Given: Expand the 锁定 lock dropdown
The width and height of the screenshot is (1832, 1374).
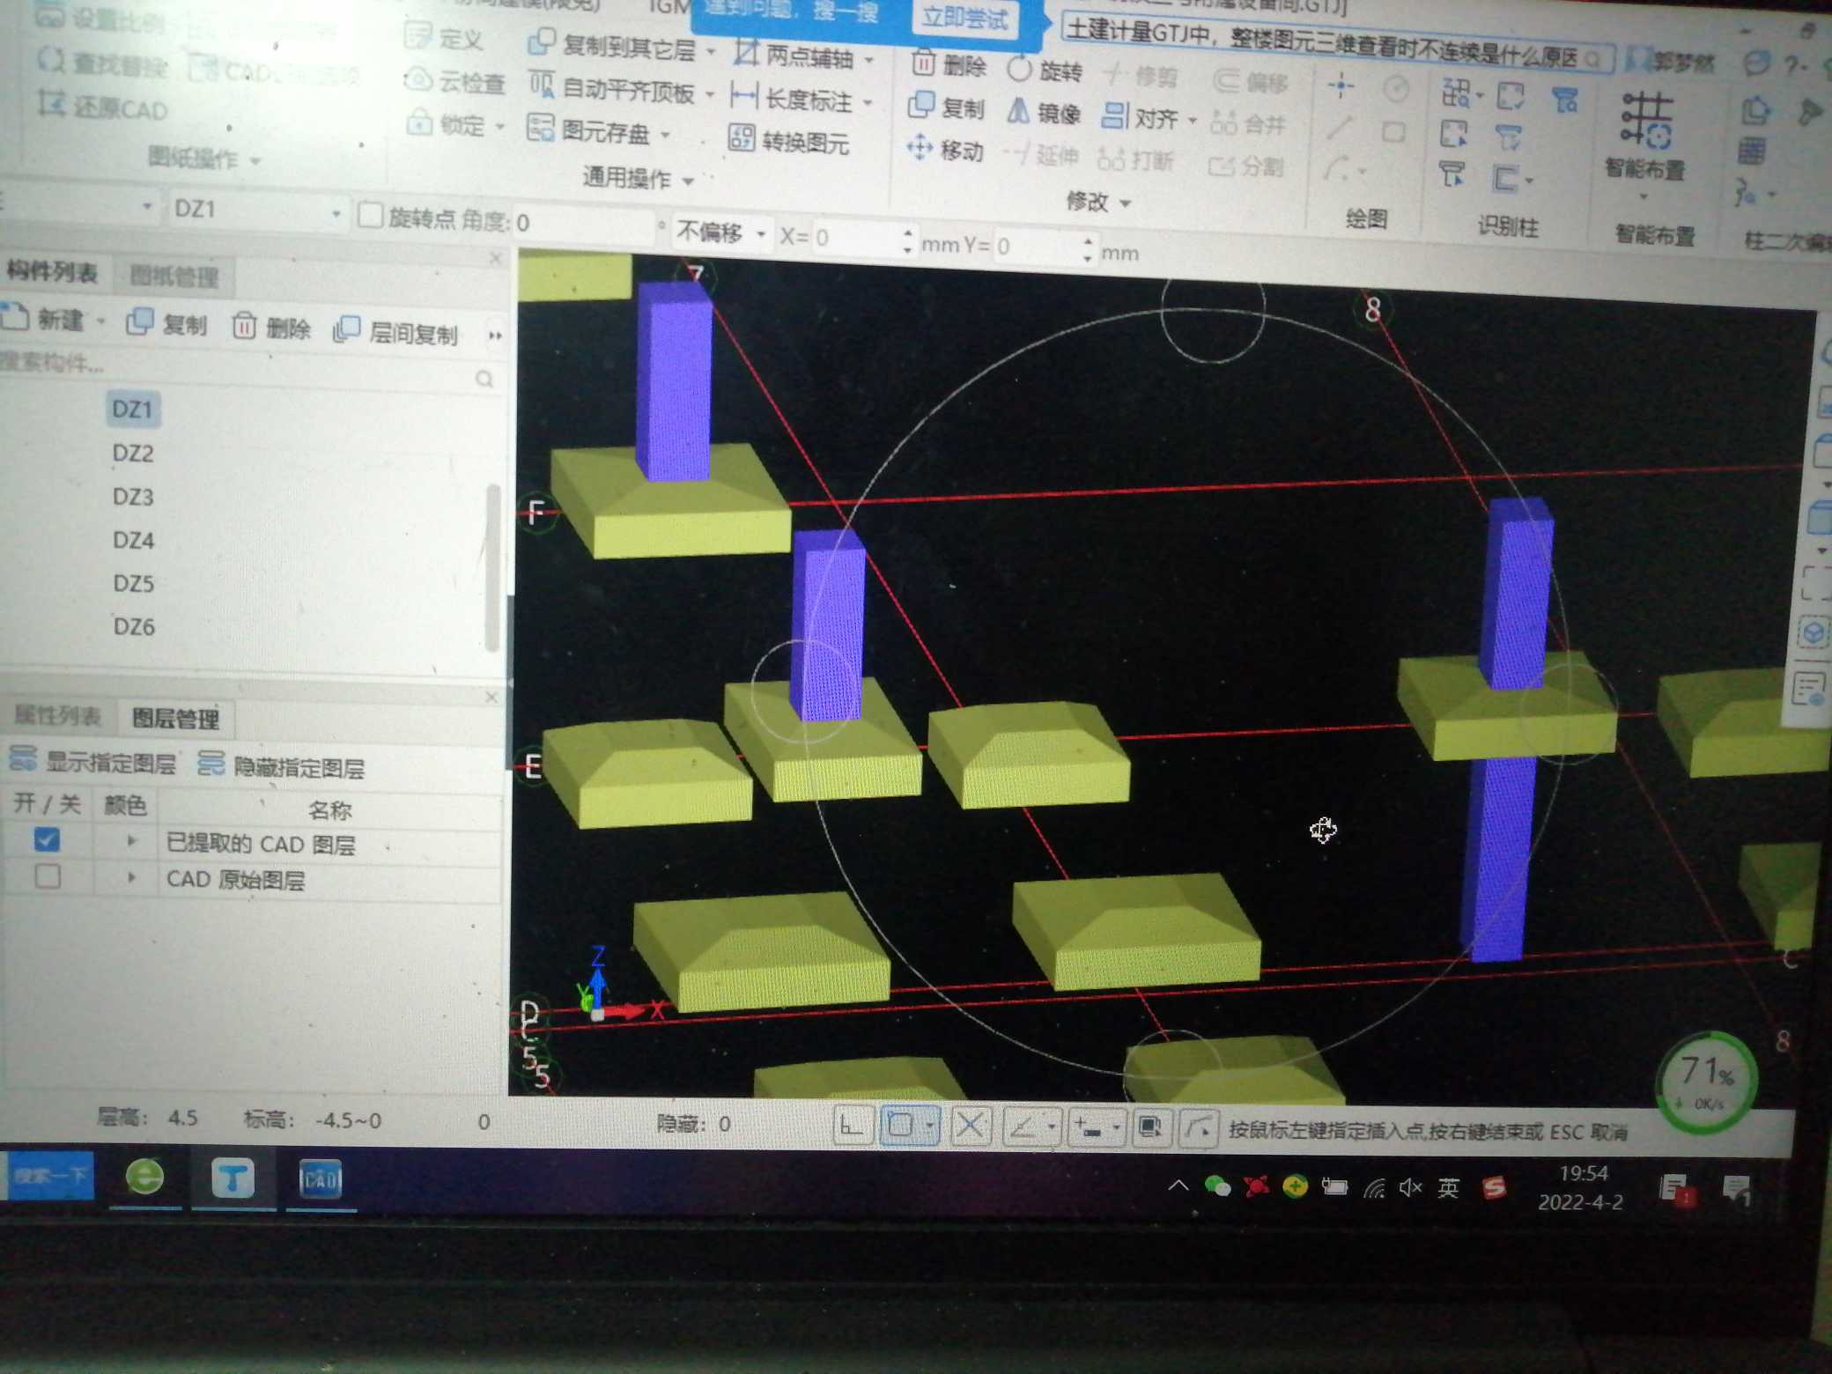Looking at the screenshot, I should point(499,127).
